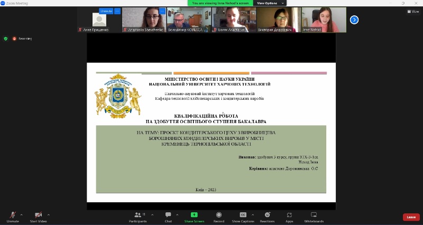
Task: Click the red Leave button
Action: point(411,217)
